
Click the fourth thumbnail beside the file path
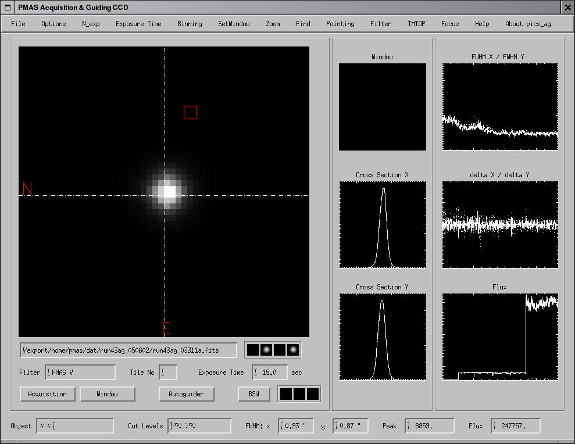[x=293, y=350]
